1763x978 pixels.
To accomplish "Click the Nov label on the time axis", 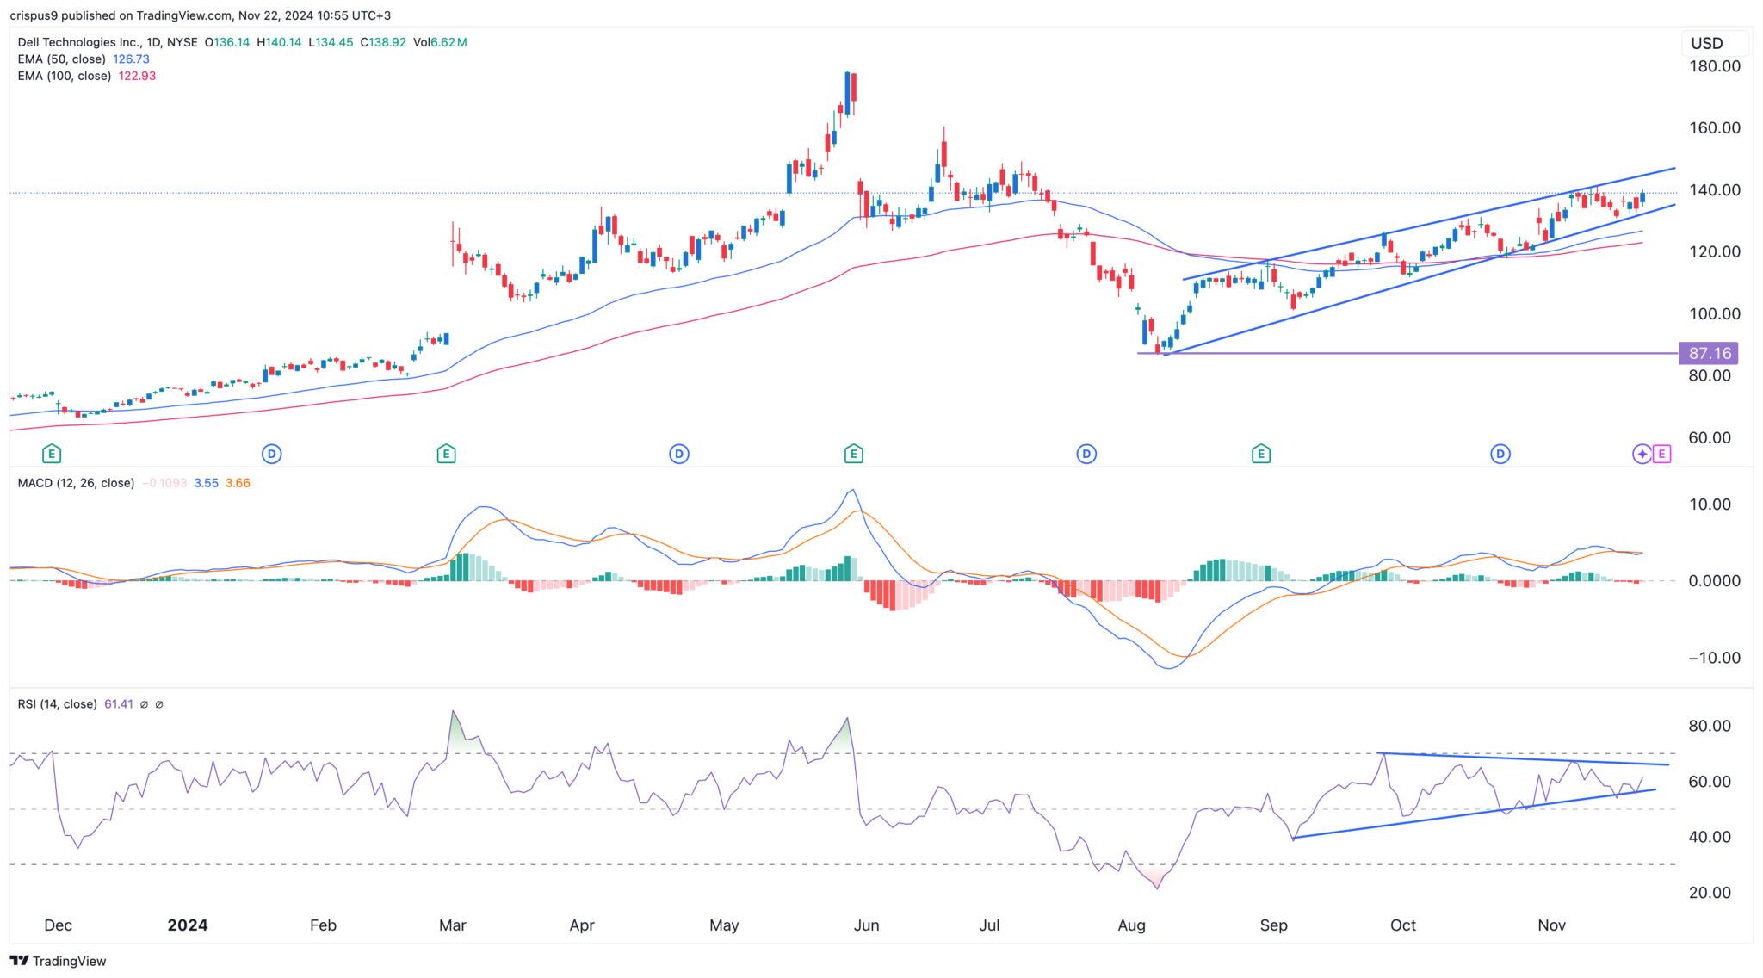I will [x=1551, y=925].
